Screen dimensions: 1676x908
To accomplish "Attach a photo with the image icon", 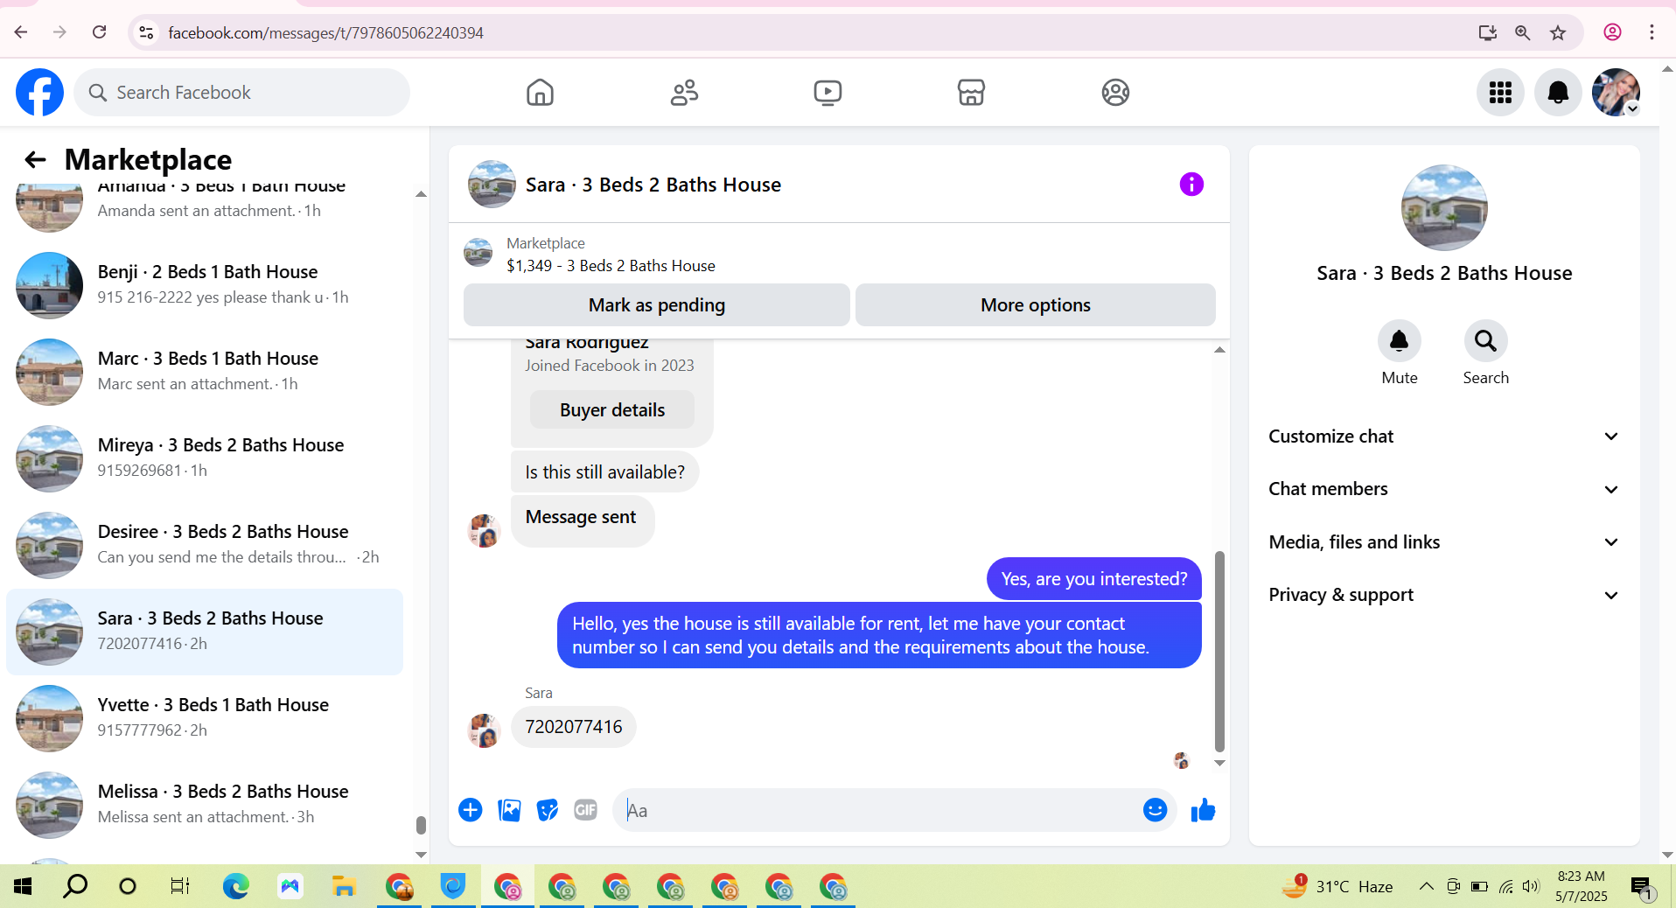I will (509, 810).
